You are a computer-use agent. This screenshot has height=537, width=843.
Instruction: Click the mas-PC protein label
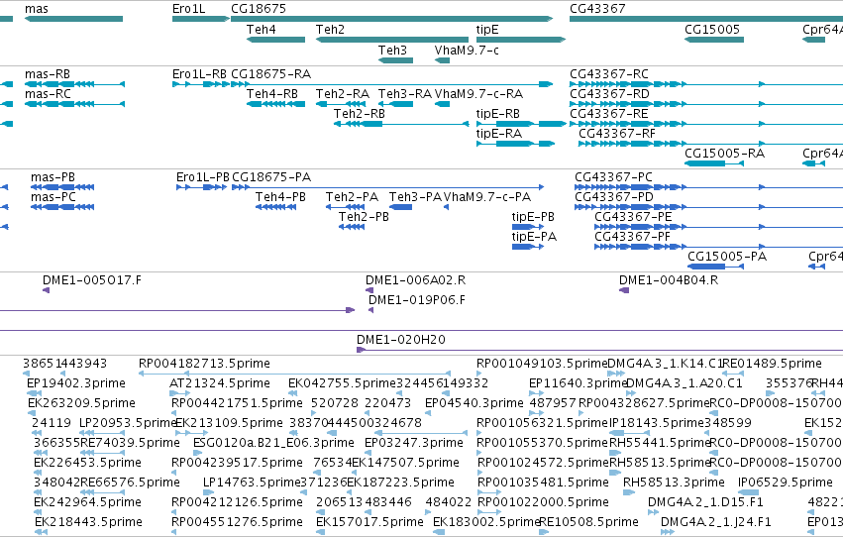pyautogui.click(x=53, y=197)
